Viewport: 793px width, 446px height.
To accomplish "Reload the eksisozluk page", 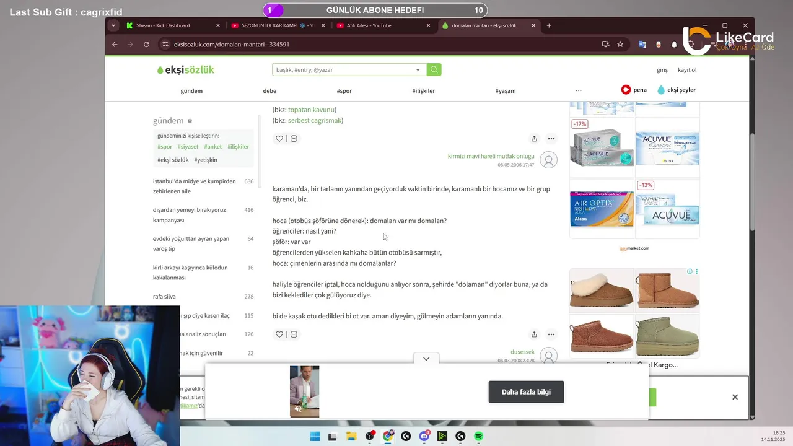I will tap(146, 44).
